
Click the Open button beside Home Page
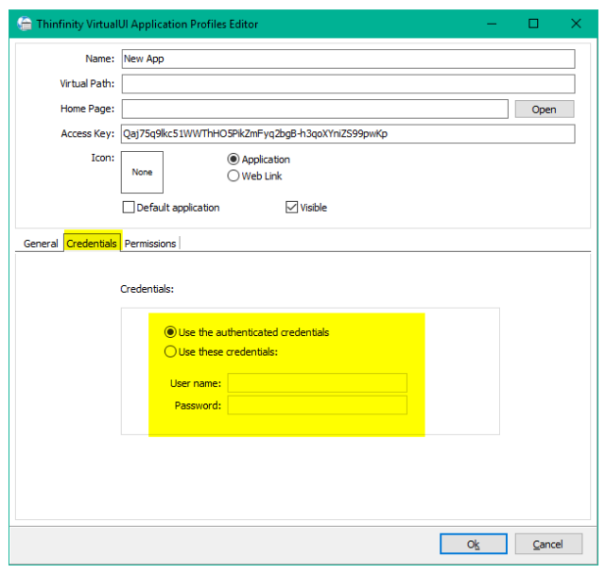545,110
